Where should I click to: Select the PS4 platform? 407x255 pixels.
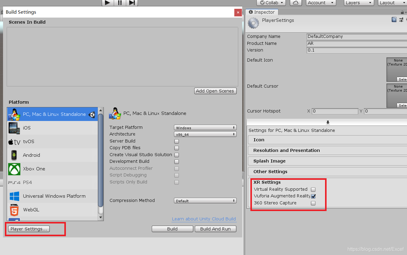click(x=52, y=183)
